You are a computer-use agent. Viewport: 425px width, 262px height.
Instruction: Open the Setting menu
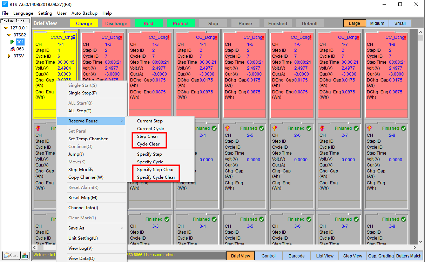(x=45, y=13)
